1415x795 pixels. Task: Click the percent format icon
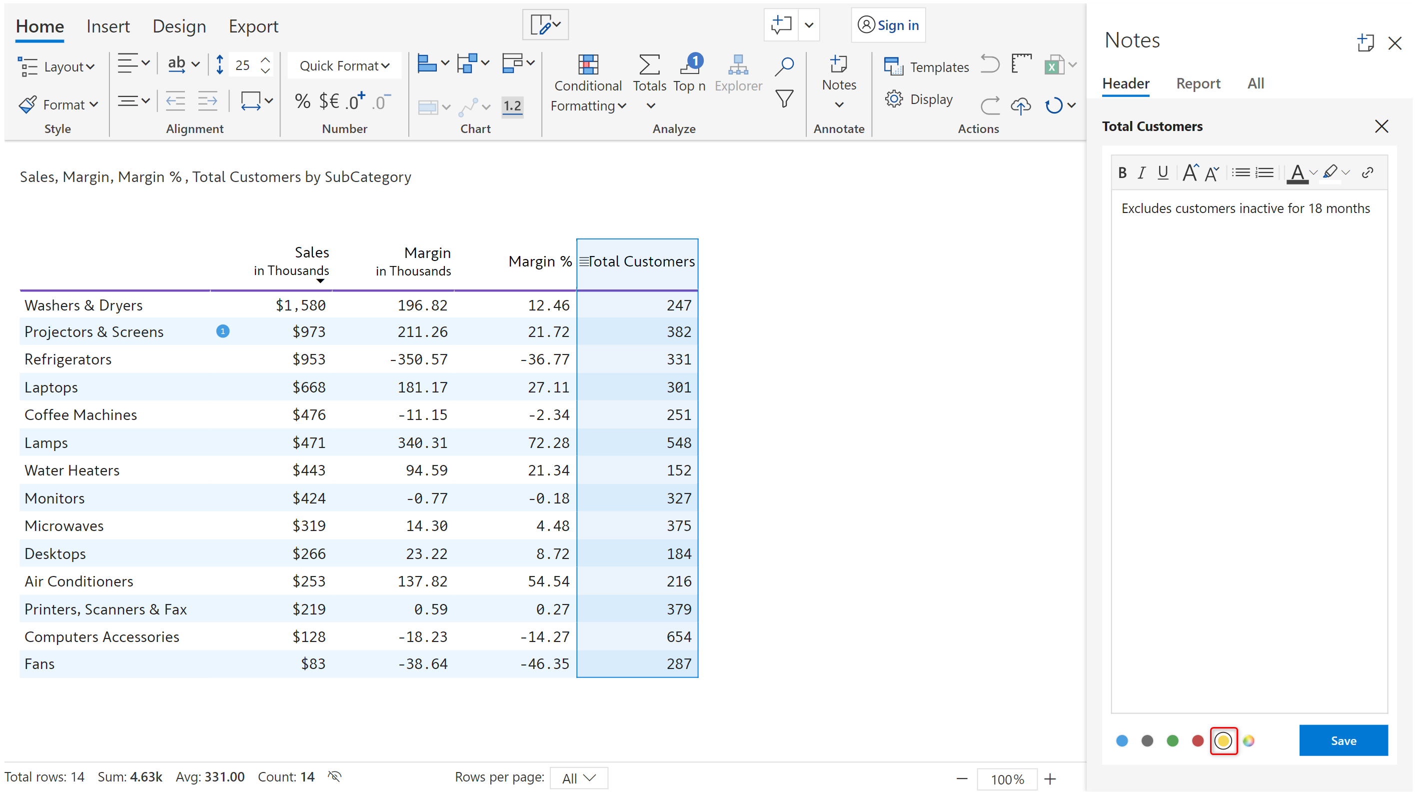click(302, 101)
